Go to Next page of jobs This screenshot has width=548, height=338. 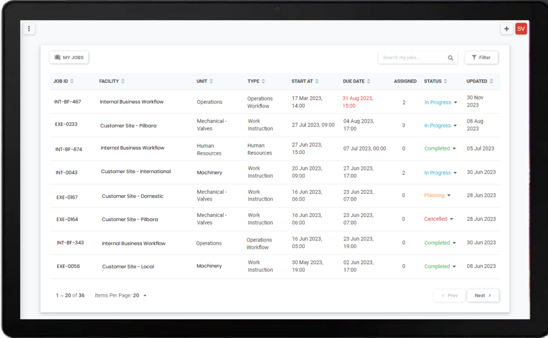click(483, 296)
